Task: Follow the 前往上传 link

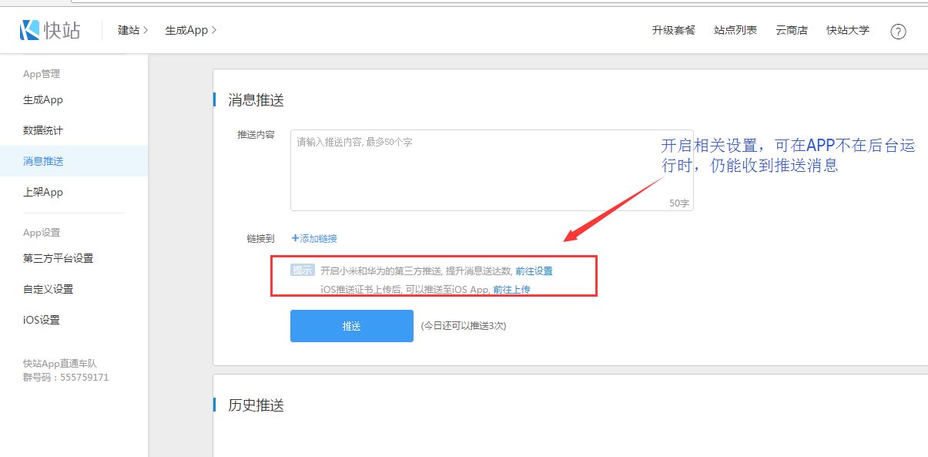Action: [x=511, y=290]
